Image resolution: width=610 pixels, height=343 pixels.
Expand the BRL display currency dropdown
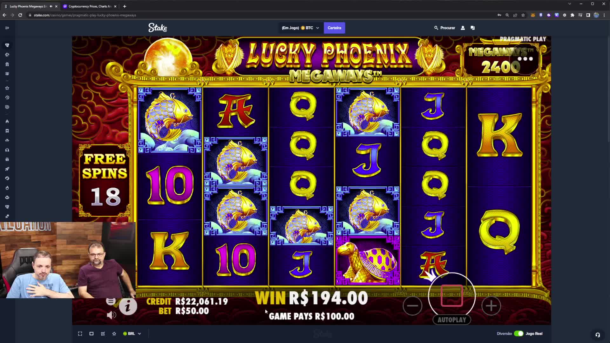pyautogui.click(x=132, y=333)
